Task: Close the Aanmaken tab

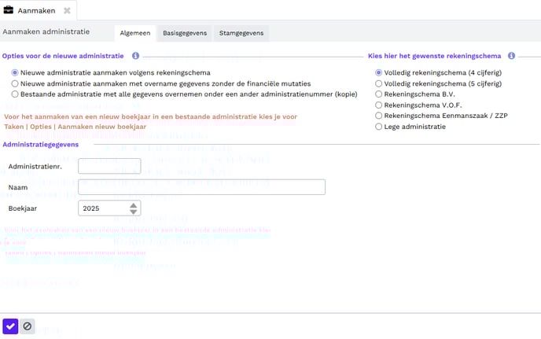Action: click(x=67, y=11)
